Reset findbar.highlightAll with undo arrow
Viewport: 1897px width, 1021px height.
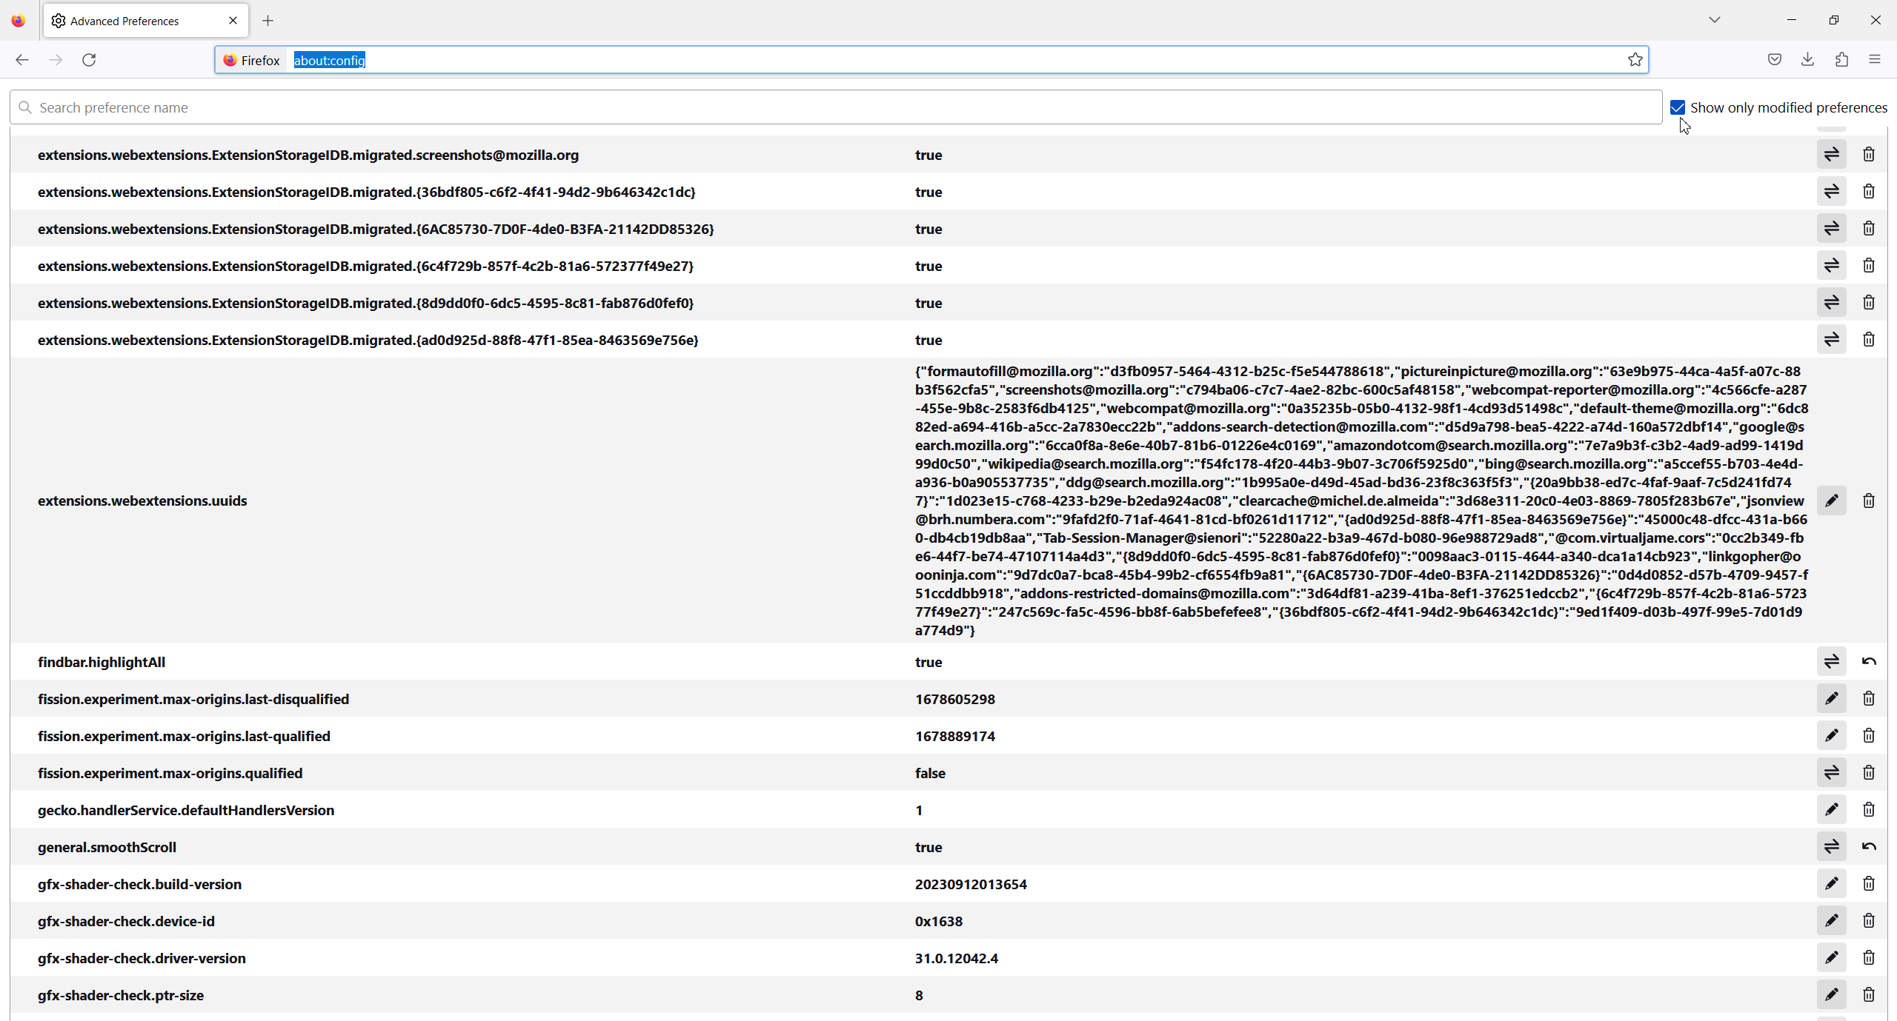click(x=1868, y=661)
